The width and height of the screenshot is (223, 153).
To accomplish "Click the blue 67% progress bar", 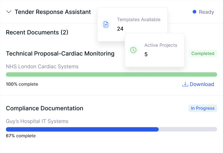I will pyautogui.click(x=82, y=129).
